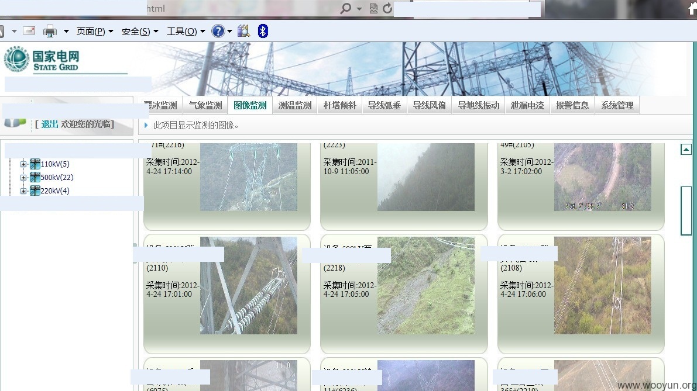The width and height of the screenshot is (697, 391).
Task: Open the 导地线振动 tab
Action: point(479,105)
